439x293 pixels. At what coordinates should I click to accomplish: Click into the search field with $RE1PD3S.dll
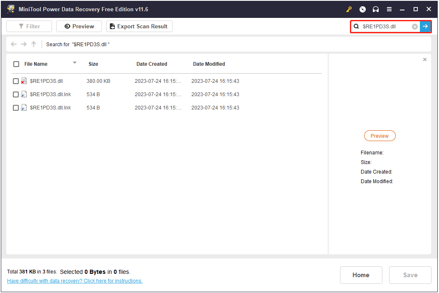coord(386,26)
